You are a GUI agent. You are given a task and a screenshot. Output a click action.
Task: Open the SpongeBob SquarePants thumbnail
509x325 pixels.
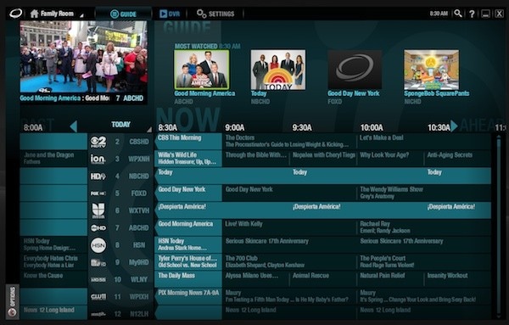pos(432,70)
